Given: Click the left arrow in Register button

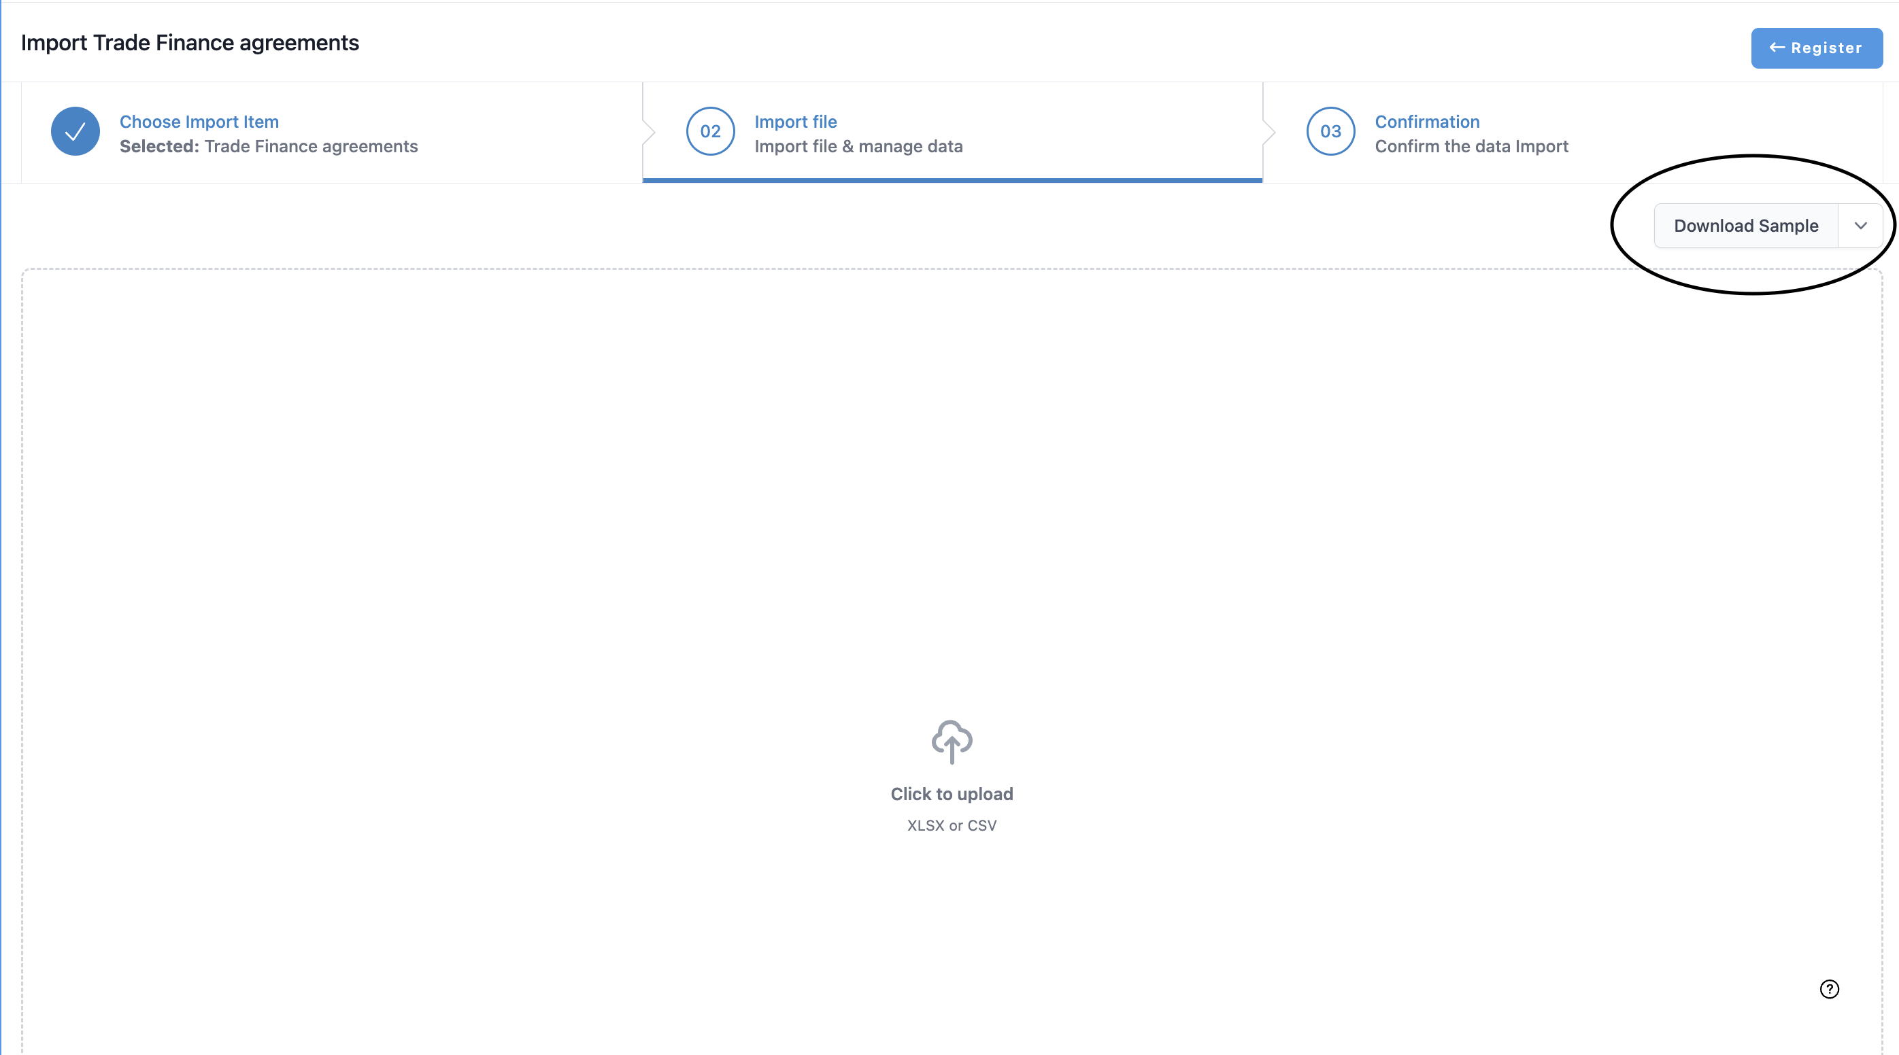Looking at the screenshot, I should click(x=1777, y=48).
